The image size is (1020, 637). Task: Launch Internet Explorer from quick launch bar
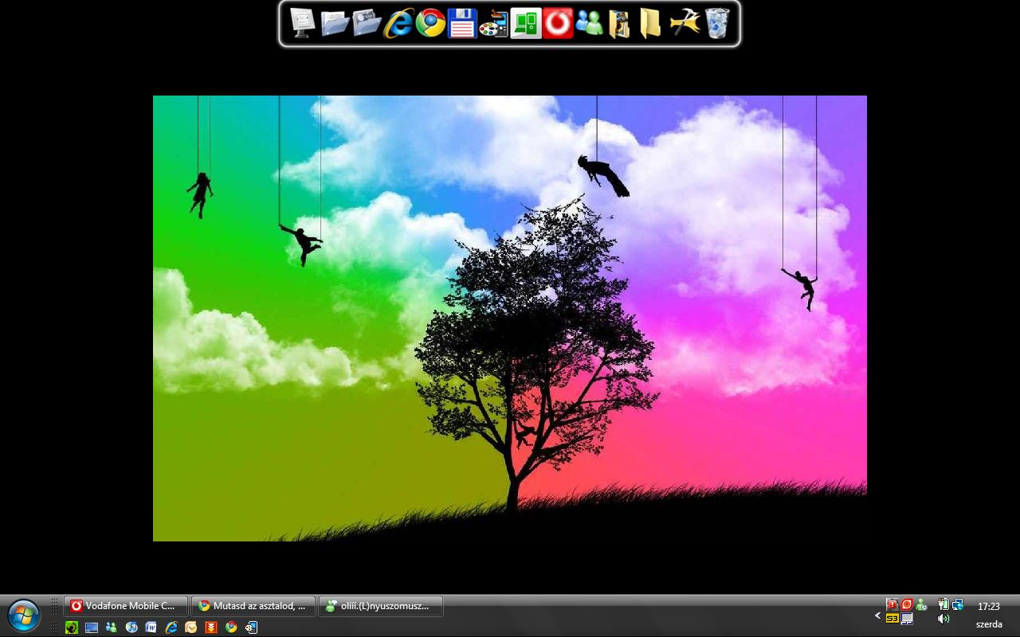[x=171, y=627]
